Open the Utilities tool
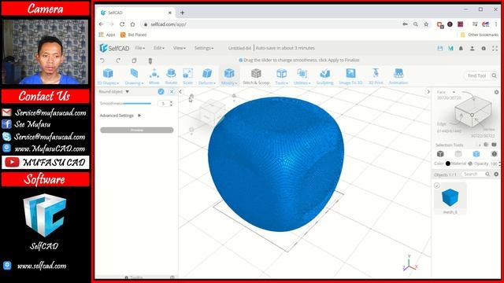Viewport: 504px width, 283px height. 302,76
